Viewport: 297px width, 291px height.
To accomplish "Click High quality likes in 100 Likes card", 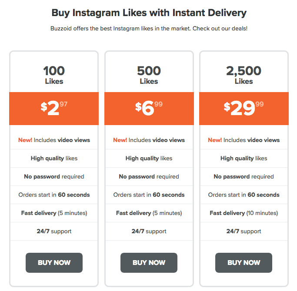I will pos(54,159).
